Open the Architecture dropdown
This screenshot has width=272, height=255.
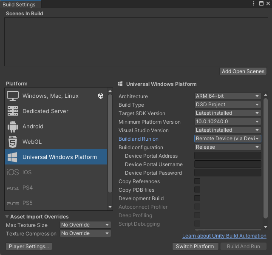(x=228, y=96)
